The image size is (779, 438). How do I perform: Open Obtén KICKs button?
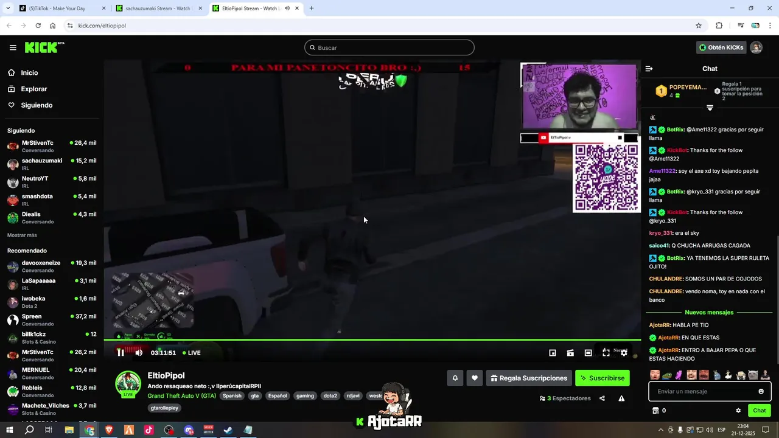(x=721, y=47)
